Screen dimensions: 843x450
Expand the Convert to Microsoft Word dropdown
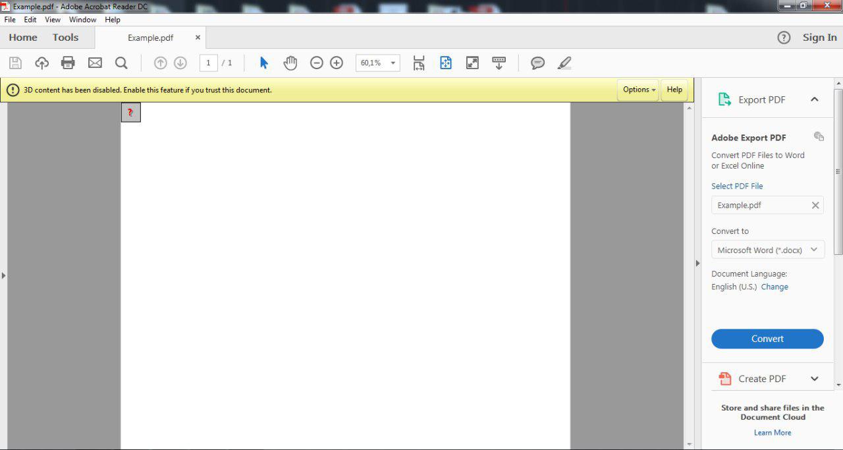pyautogui.click(x=767, y=250)
